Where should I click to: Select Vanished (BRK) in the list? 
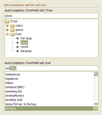tap(49, 87)
